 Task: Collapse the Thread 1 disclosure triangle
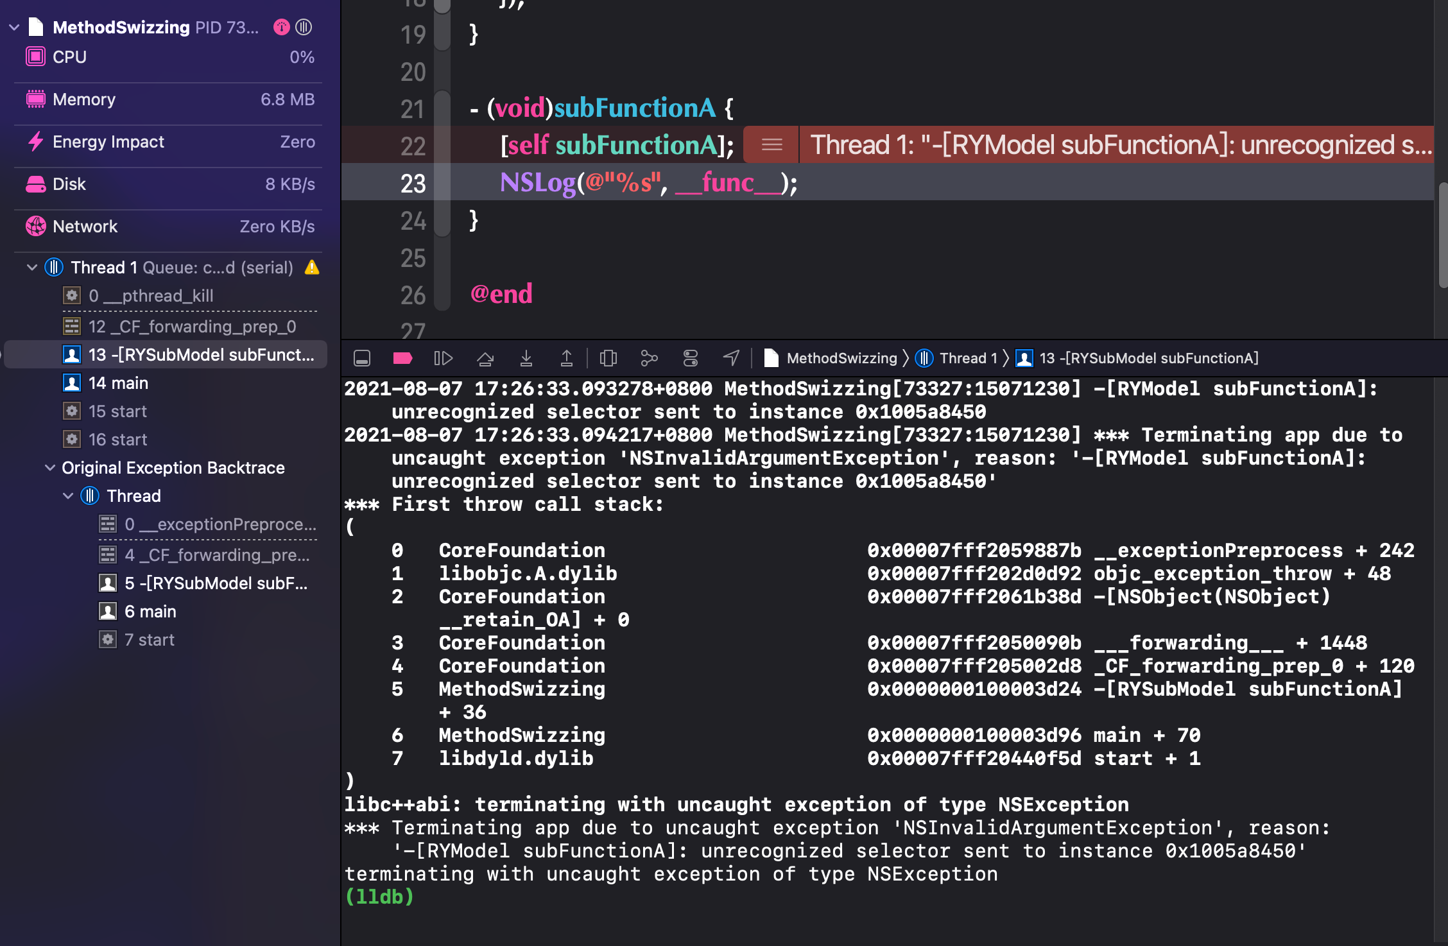(32, 267)
